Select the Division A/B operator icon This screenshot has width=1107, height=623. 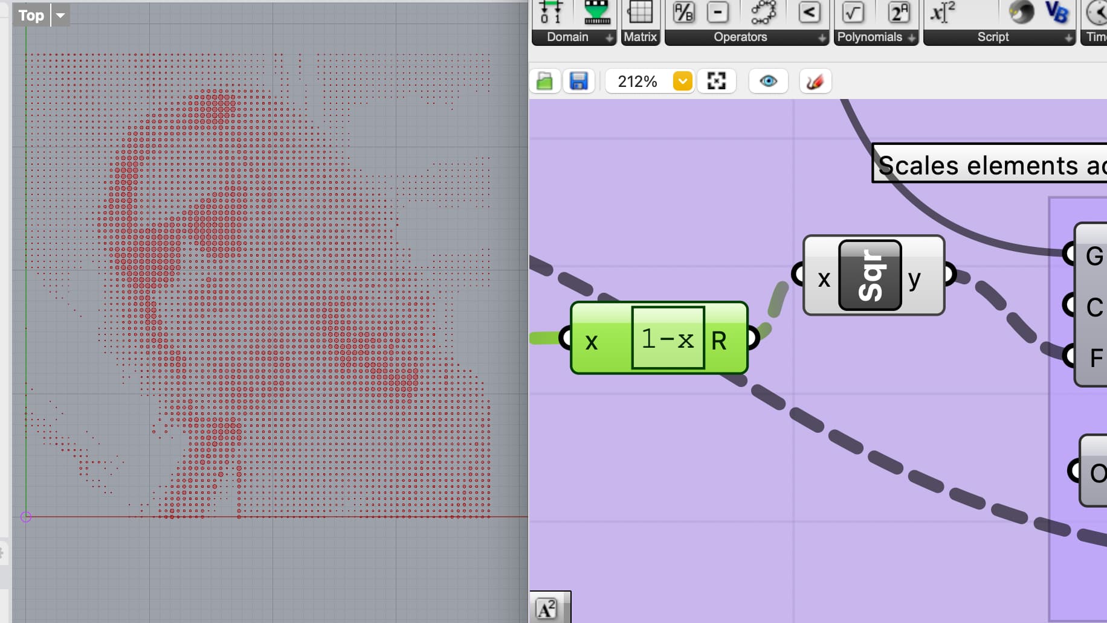(684, 13)
